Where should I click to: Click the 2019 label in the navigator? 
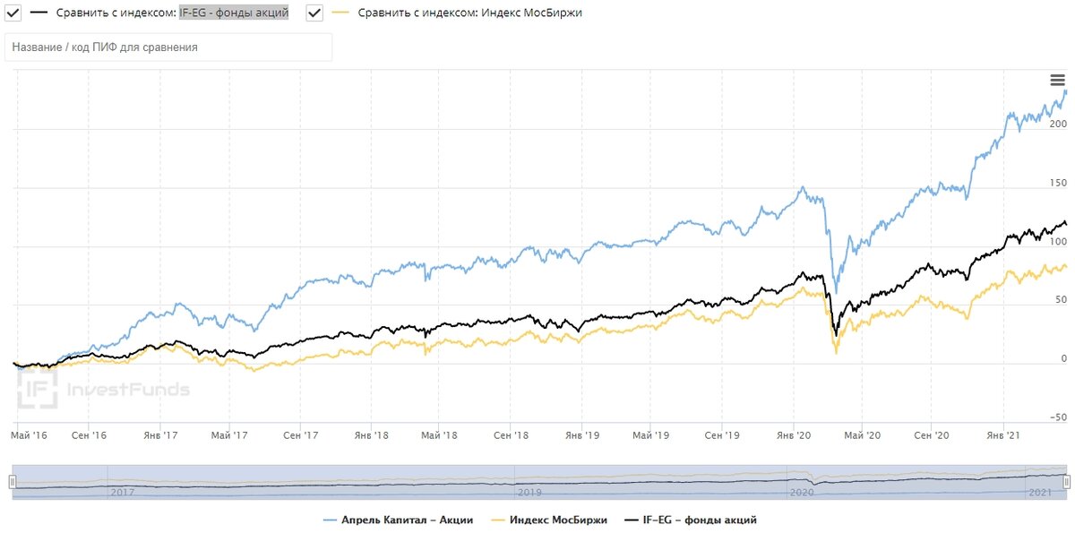pyautogui.click(x=529, y=493)
